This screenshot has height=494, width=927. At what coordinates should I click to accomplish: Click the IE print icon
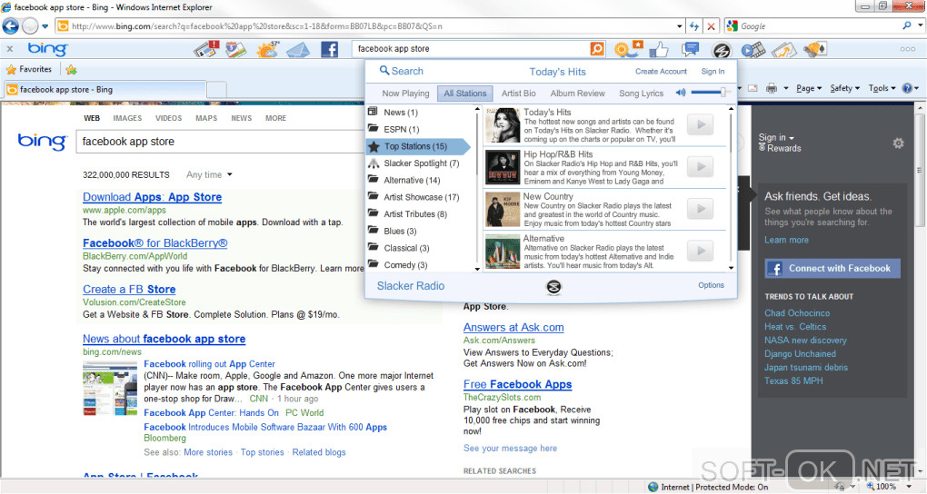(771, 88)
